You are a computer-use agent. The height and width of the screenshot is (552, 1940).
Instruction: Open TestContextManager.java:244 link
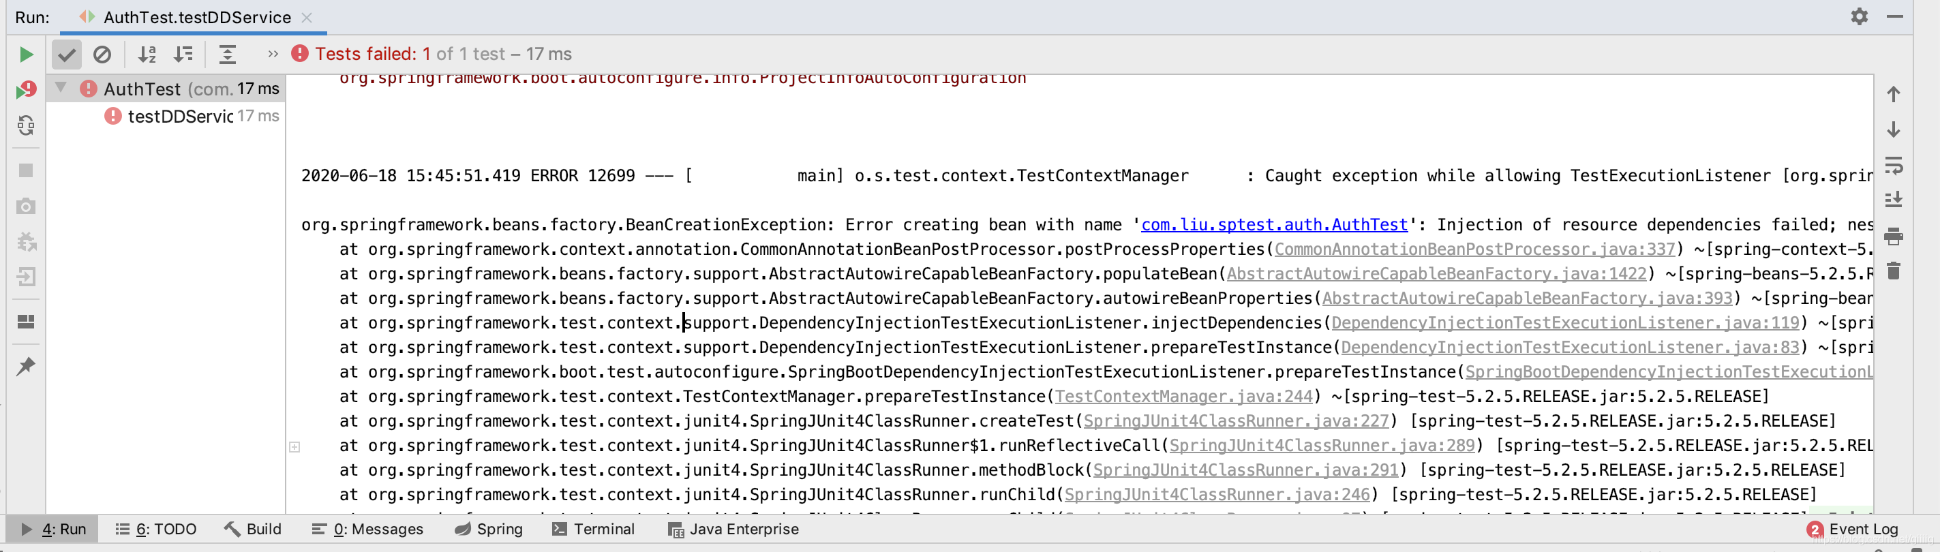click(1183, 397)
